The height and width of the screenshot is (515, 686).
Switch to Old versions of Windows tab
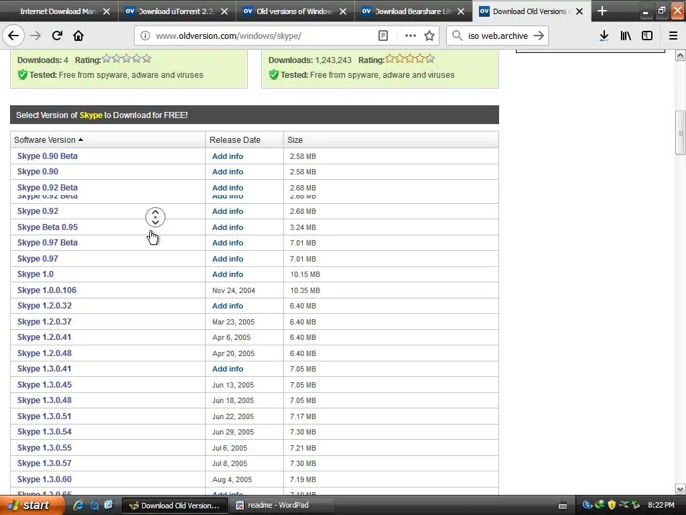point(294,11)
